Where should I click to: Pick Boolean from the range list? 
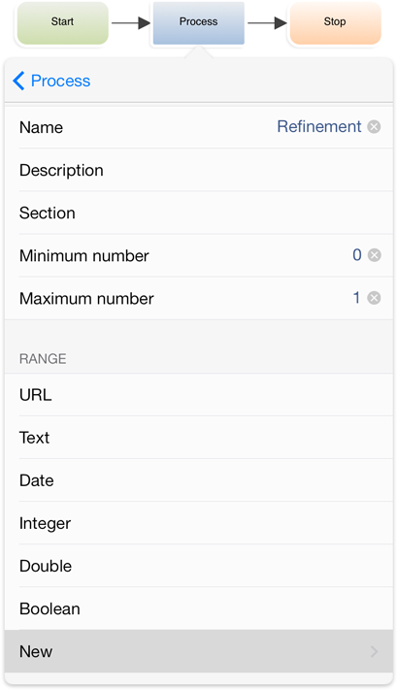click(x=198, y=608)
